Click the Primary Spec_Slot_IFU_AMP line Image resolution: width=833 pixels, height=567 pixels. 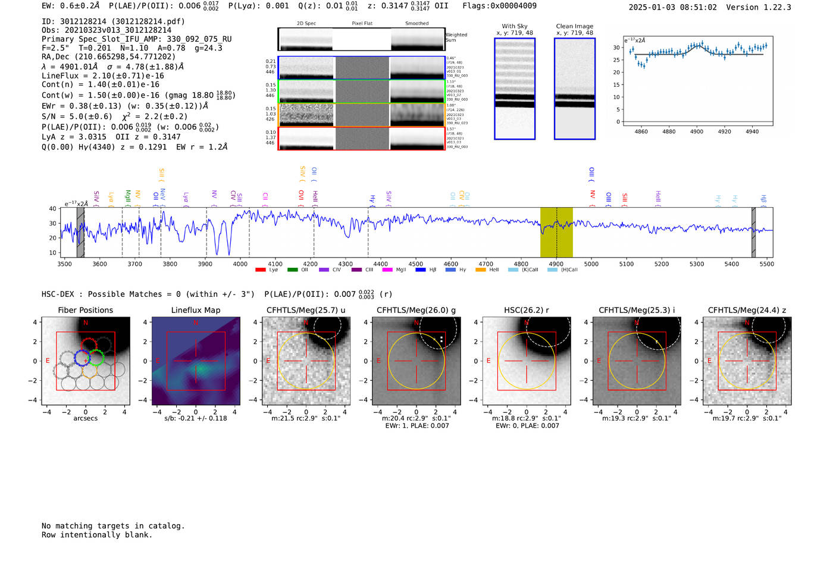(136, 39)
